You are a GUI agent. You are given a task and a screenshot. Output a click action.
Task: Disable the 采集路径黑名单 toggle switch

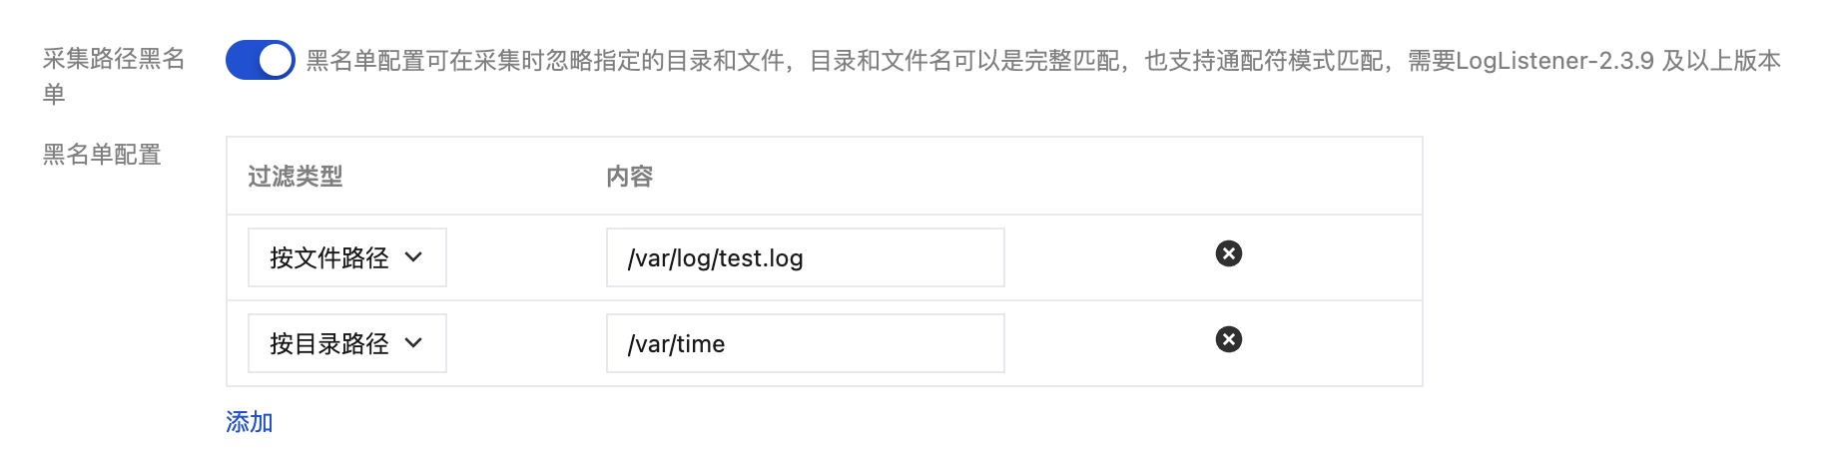tap(260, 60)
